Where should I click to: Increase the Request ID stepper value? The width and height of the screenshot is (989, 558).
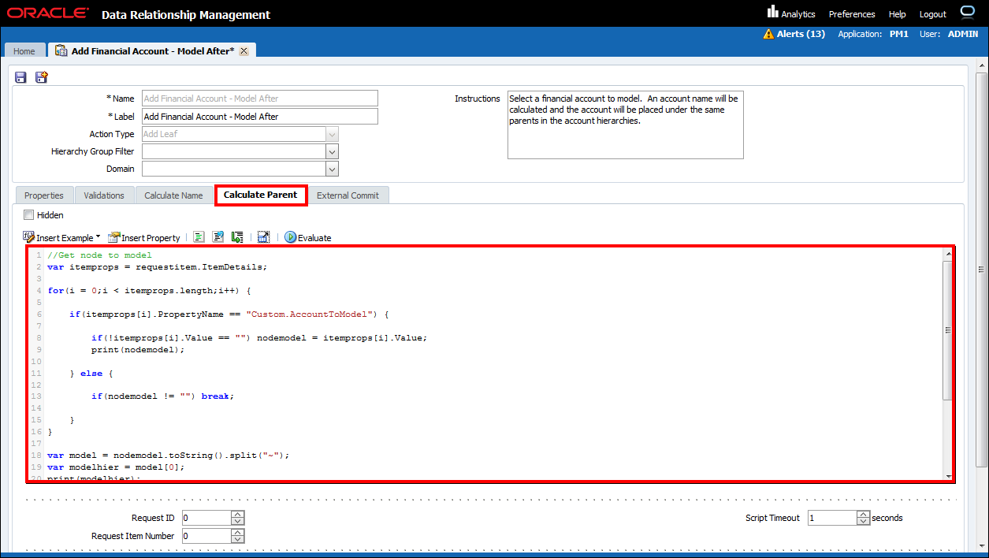(239, 515)
